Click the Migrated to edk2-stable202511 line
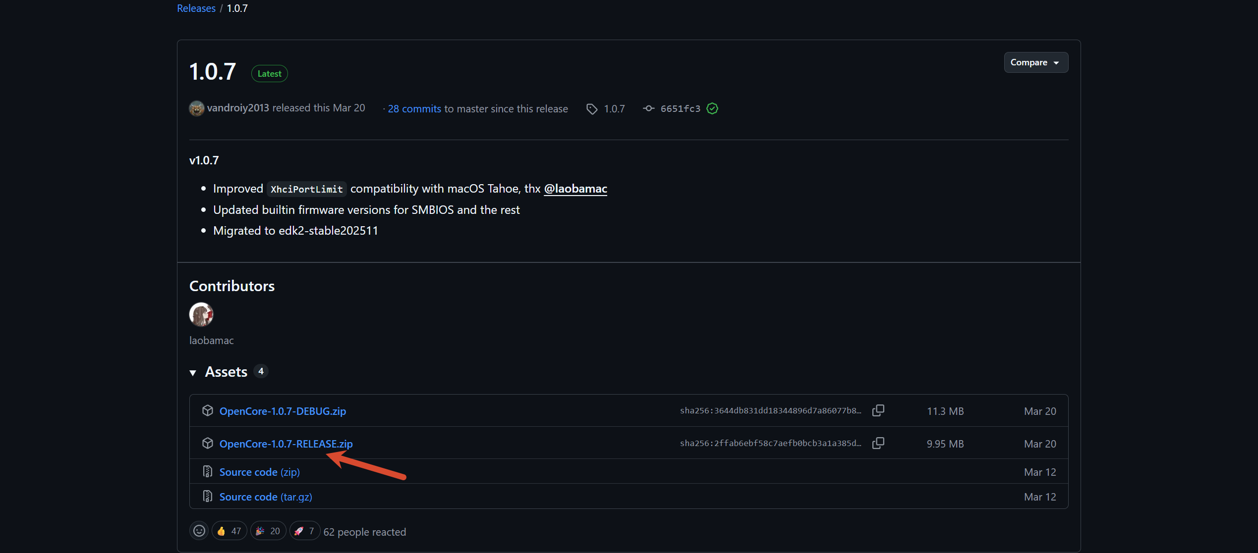Image resolution: width=1258 pixels, height=553 pixels. pyautogui.click(x=295, y=231)
